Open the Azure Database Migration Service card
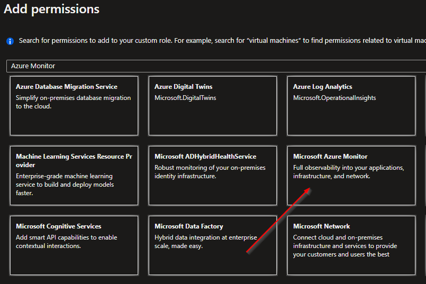 pyautogui.click(x=74, y=106)
